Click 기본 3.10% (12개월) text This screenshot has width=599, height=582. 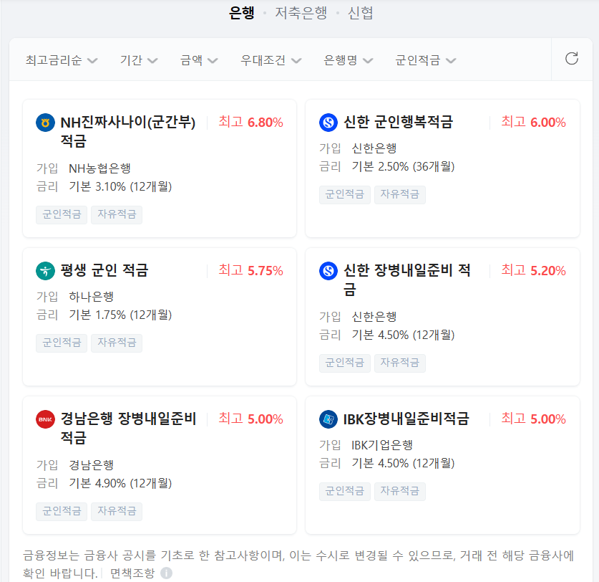[x=120, y=187]
